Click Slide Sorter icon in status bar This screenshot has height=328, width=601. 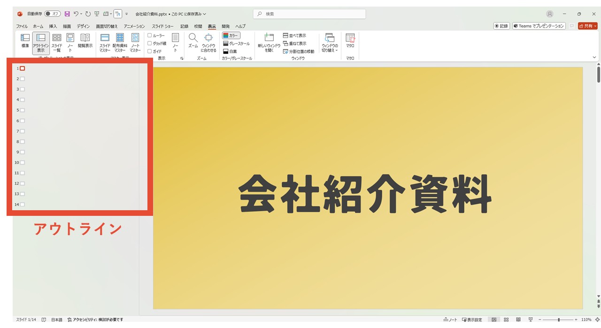[506, 320]
